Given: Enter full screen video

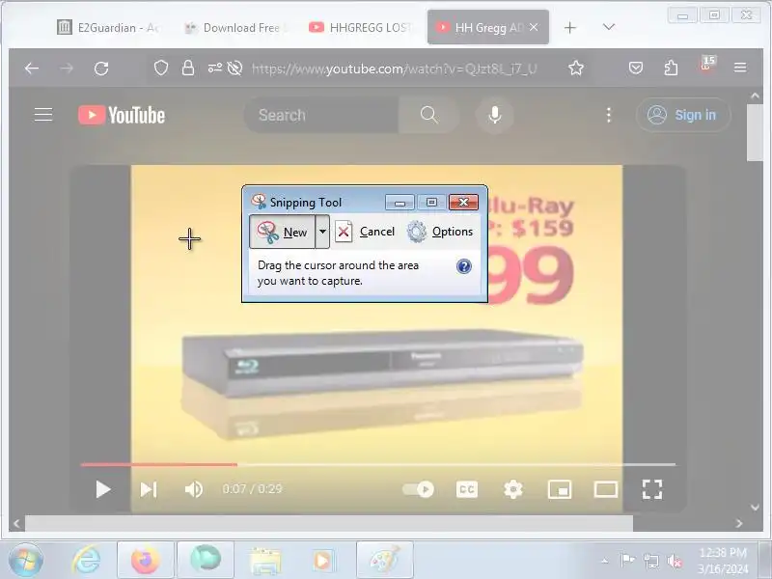Looking at the screenshot, I should (x=652, y=489).
